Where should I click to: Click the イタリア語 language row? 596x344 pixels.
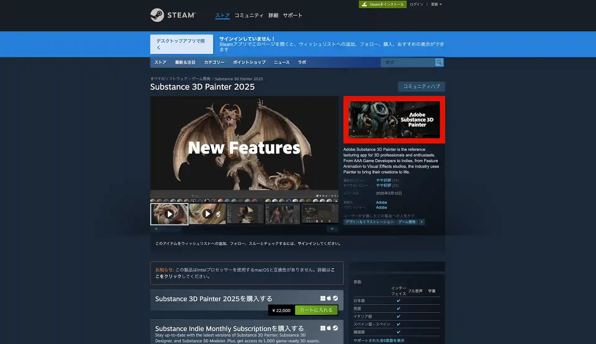coord(397,316)
